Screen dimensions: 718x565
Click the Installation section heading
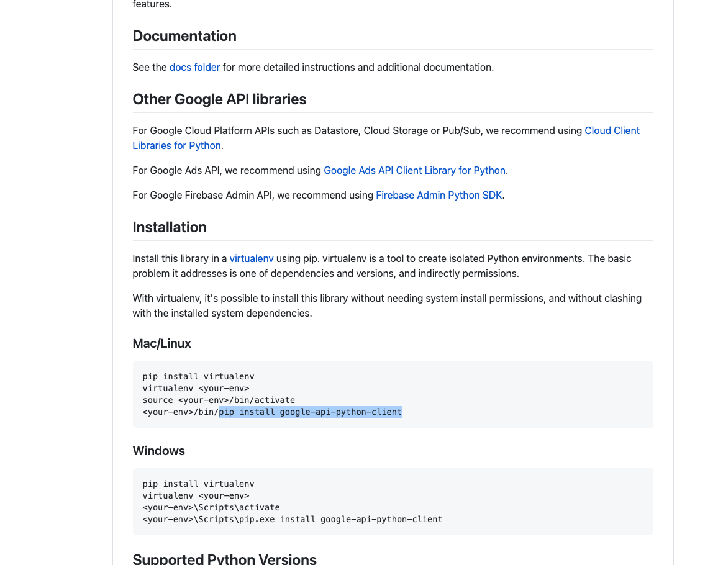click(x=170, y=227)
